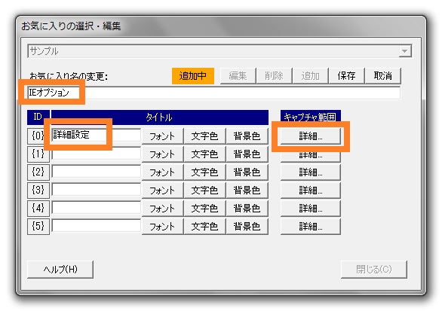Screen dimensions: 442x311
Task: Click the empty title field in row {5}
Action: pos(96,226)
